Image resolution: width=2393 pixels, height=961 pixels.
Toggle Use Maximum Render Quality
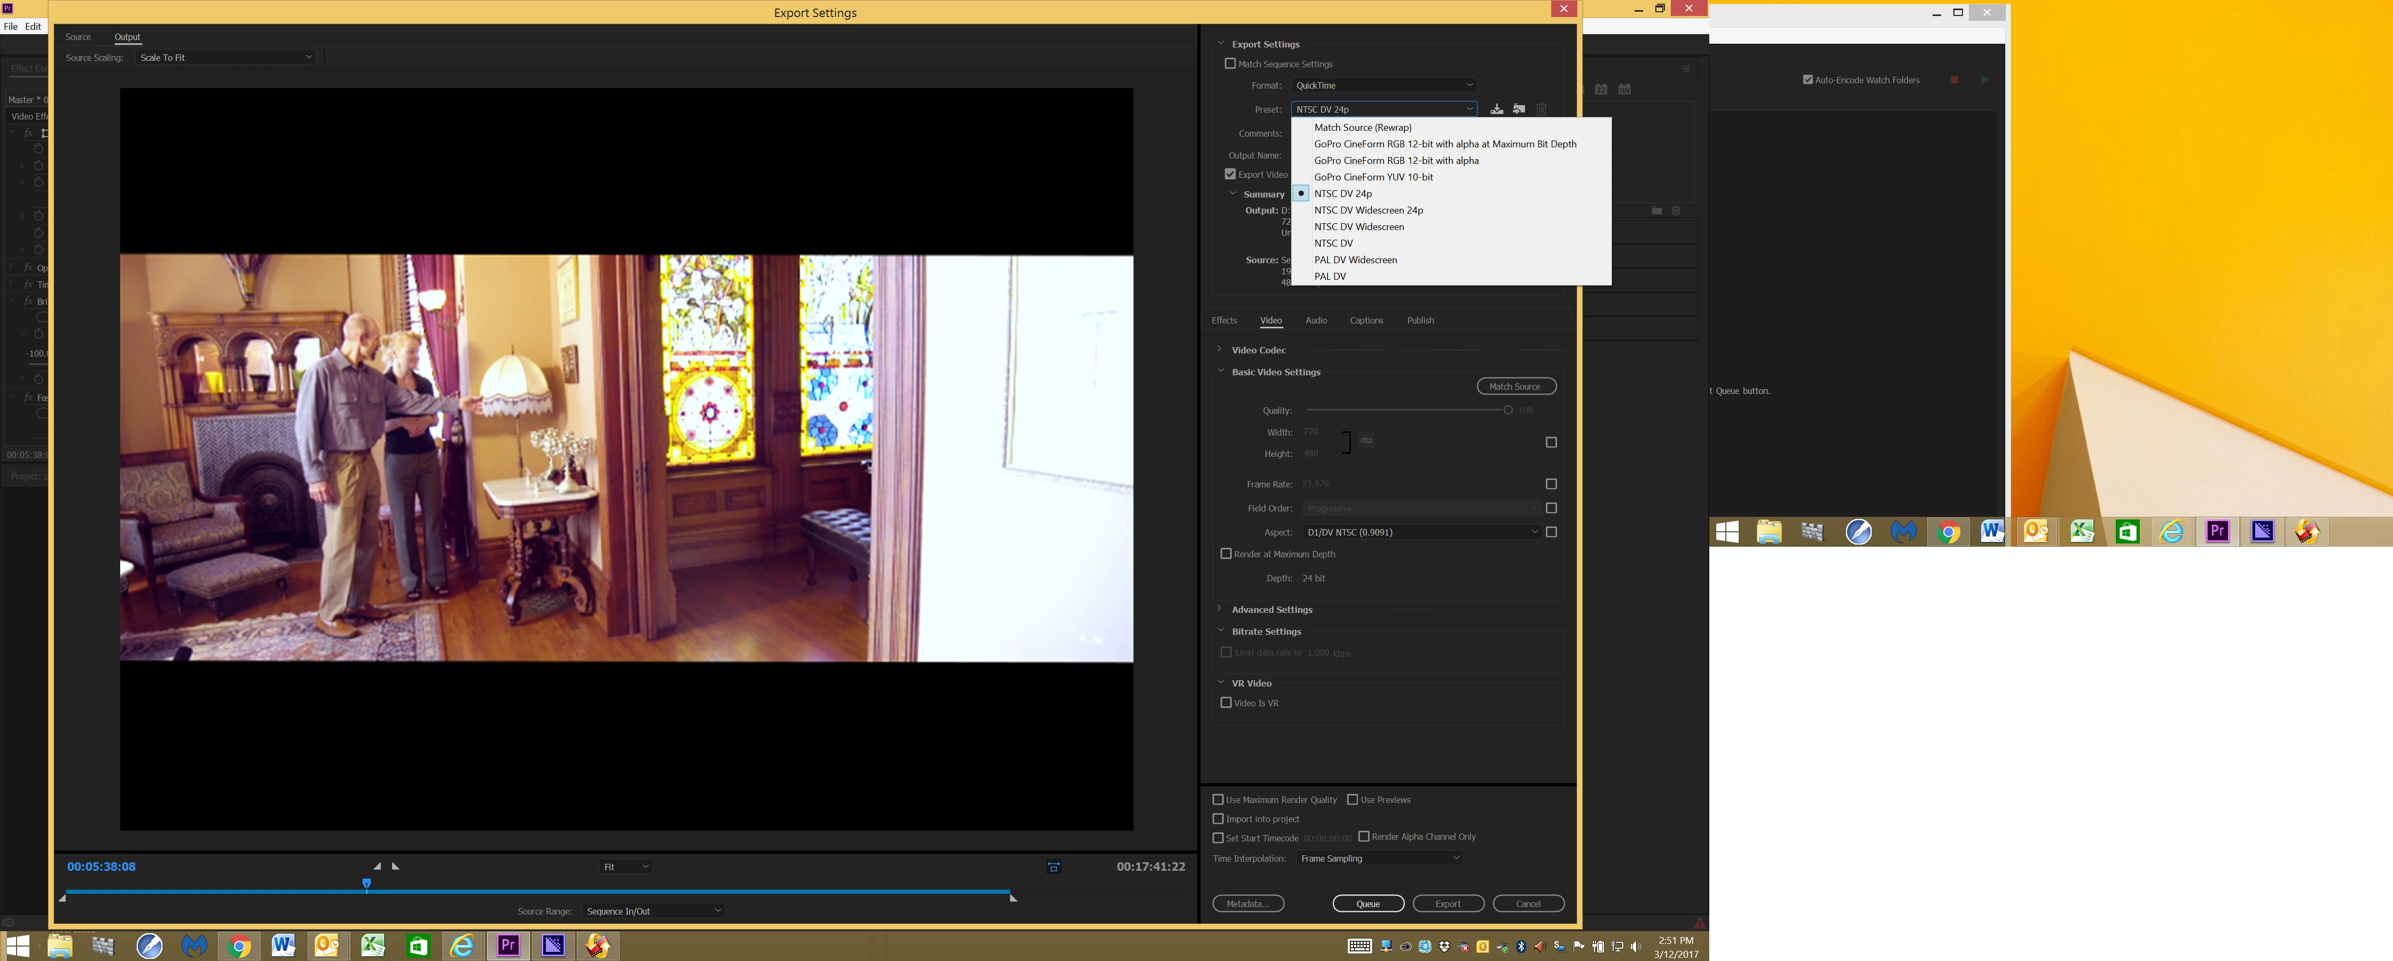(x=1218, y=799)
